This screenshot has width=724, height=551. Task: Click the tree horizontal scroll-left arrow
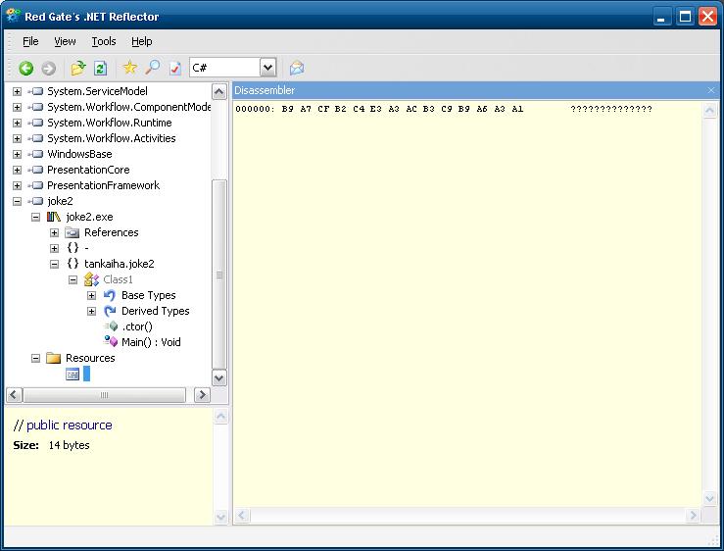point(14,395)
